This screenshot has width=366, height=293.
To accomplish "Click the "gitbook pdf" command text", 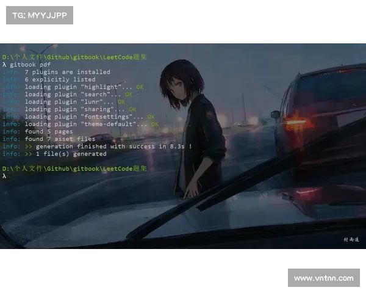I will click(x=30, y=64).
